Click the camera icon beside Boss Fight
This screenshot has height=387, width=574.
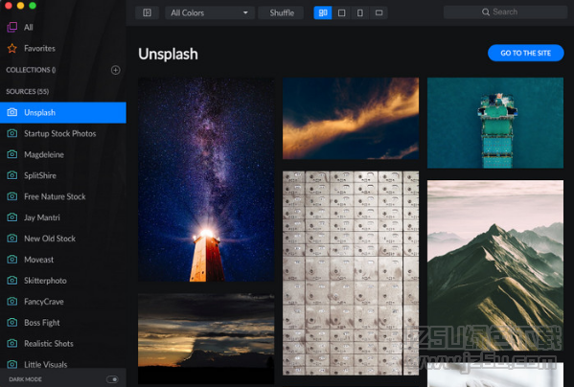click(x=12, y=323)
